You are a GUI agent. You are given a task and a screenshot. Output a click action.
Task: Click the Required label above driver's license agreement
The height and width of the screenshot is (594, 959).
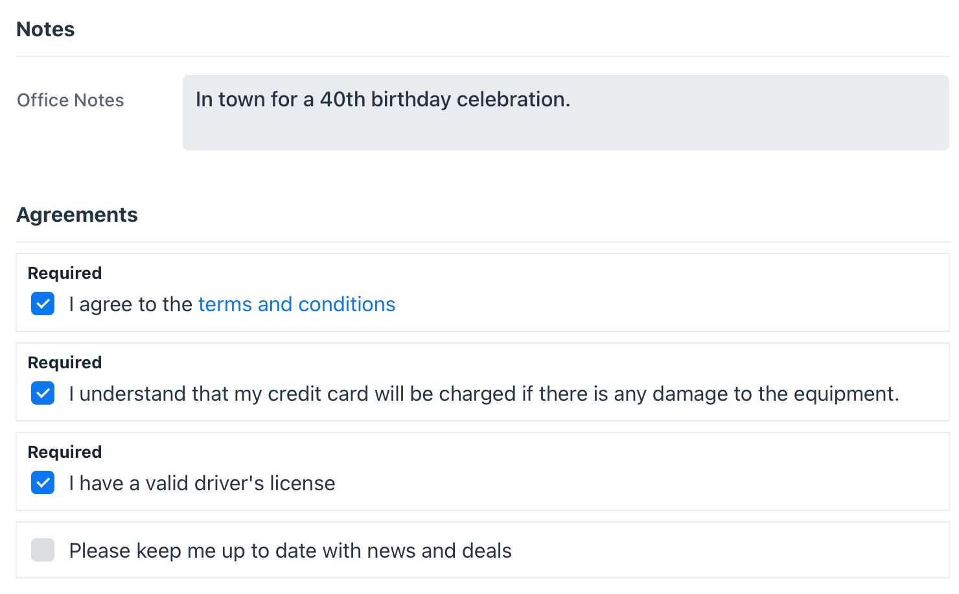(x=65, y=452)
